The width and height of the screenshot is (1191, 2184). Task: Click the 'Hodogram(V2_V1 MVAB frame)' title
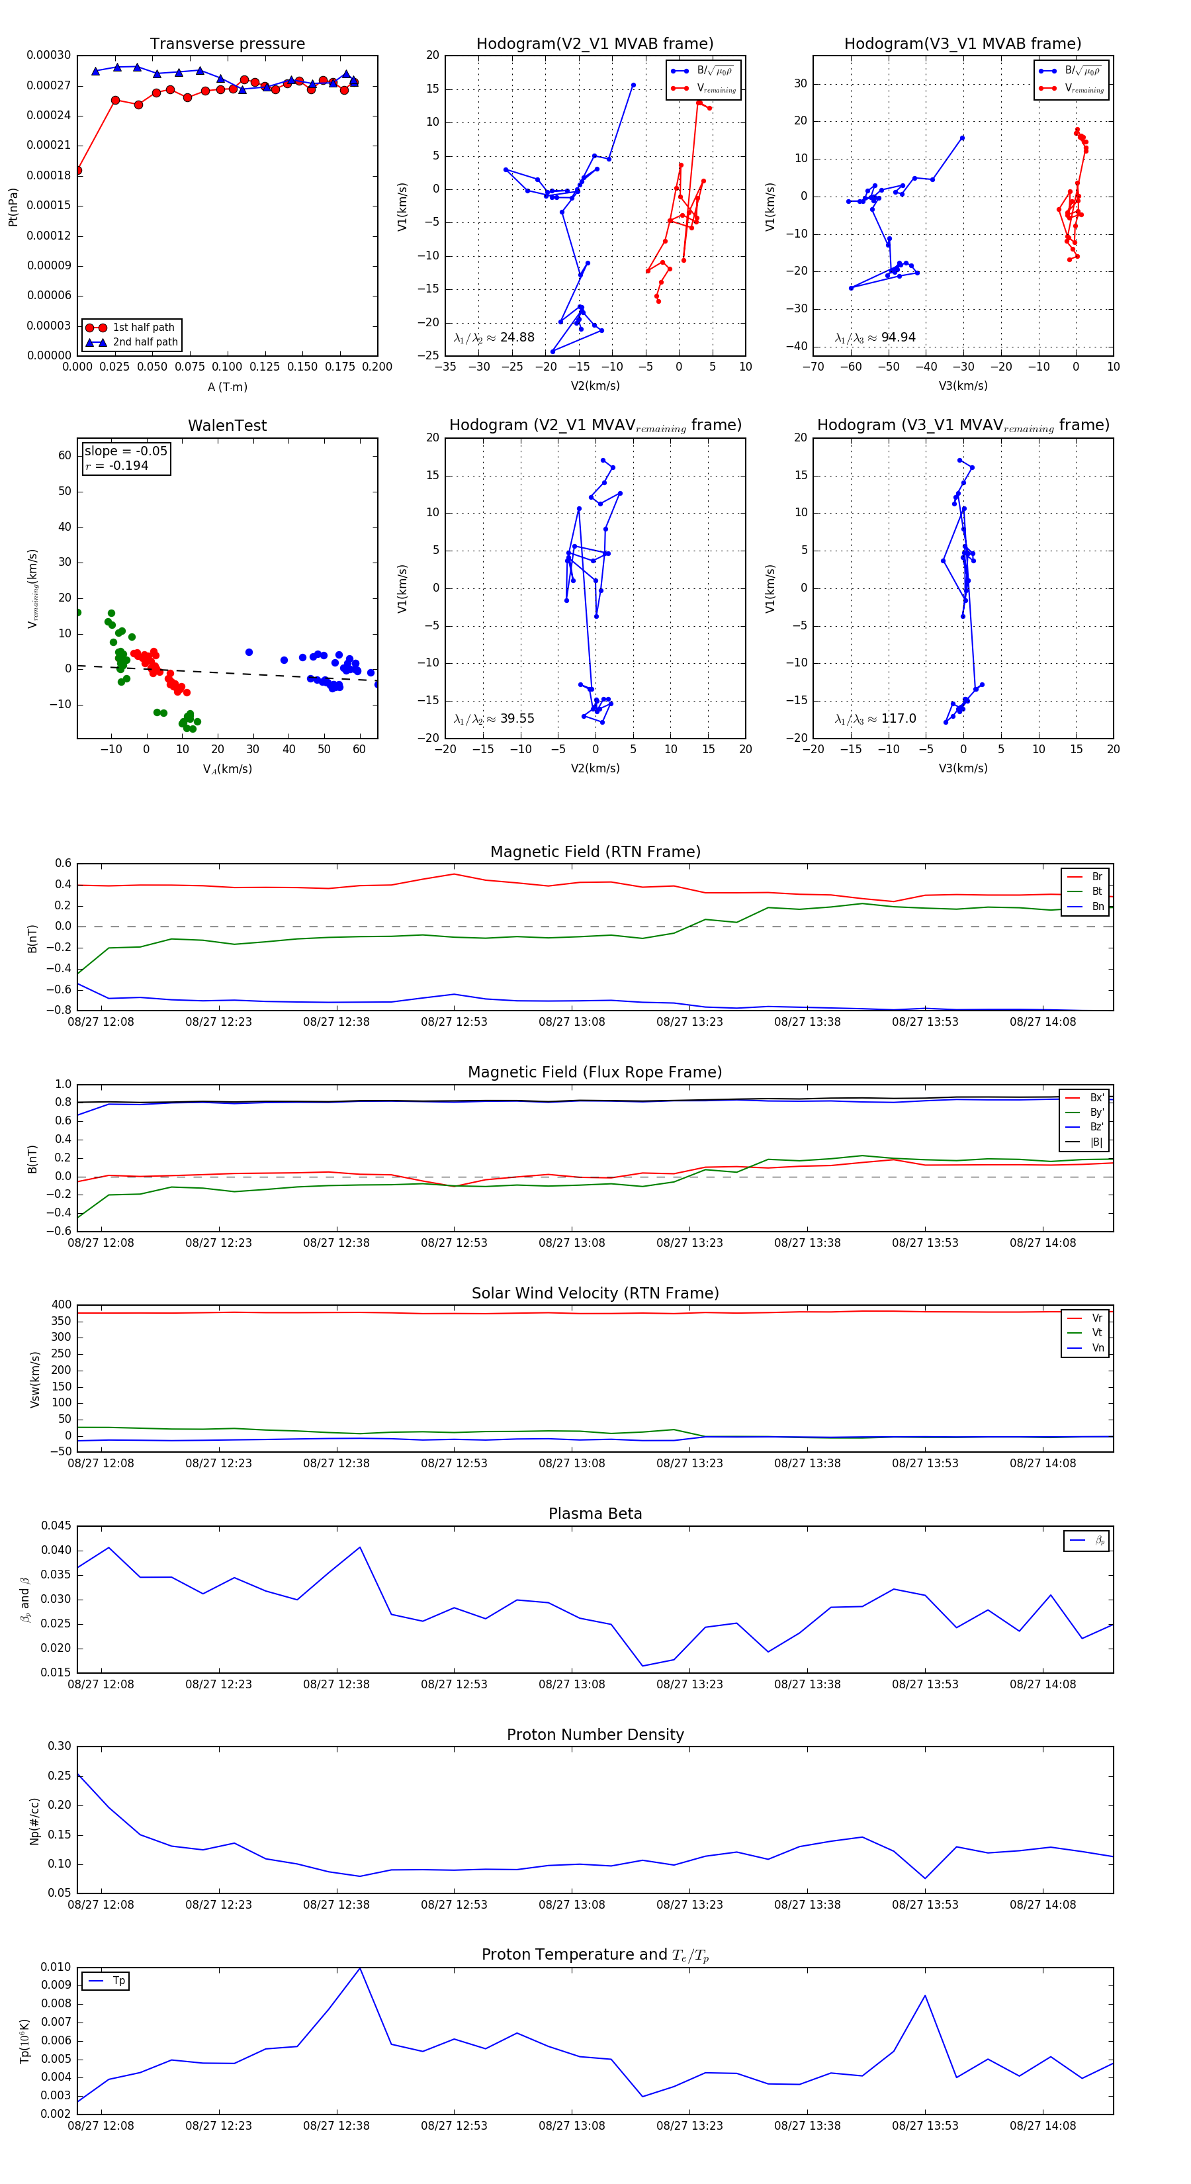(x=595, y=44)
